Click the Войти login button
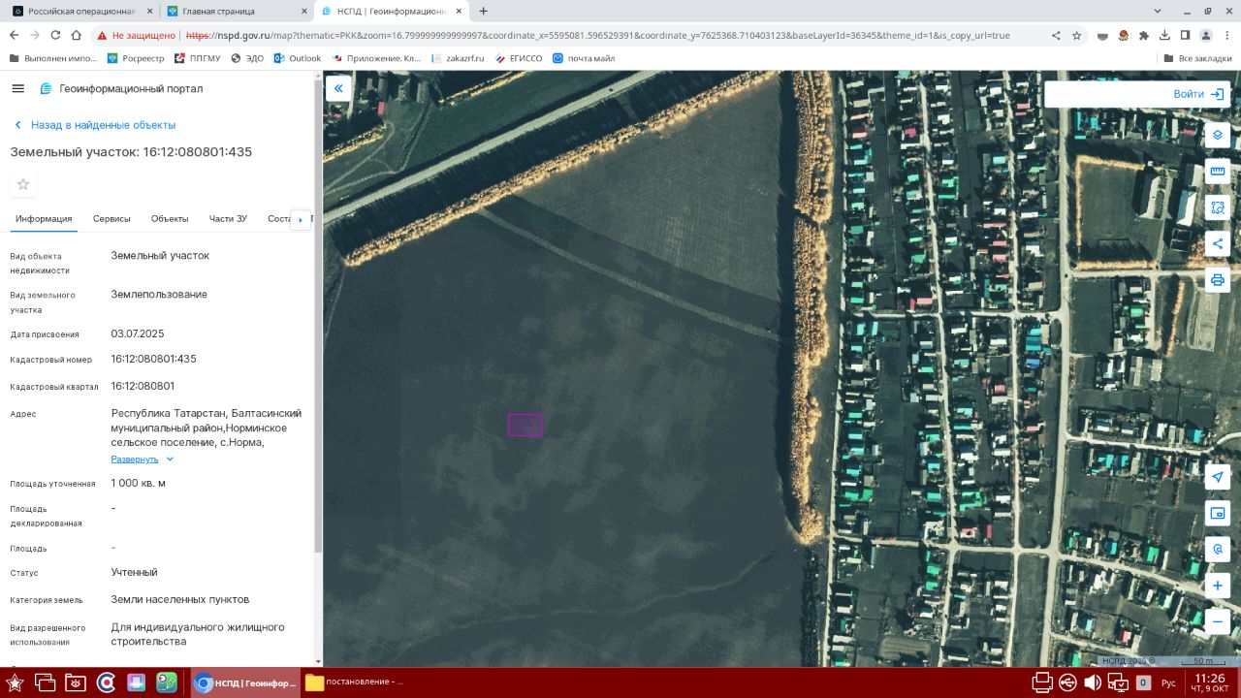The height and width of the screenshot is (698, 1241). tap(1198, 94)
